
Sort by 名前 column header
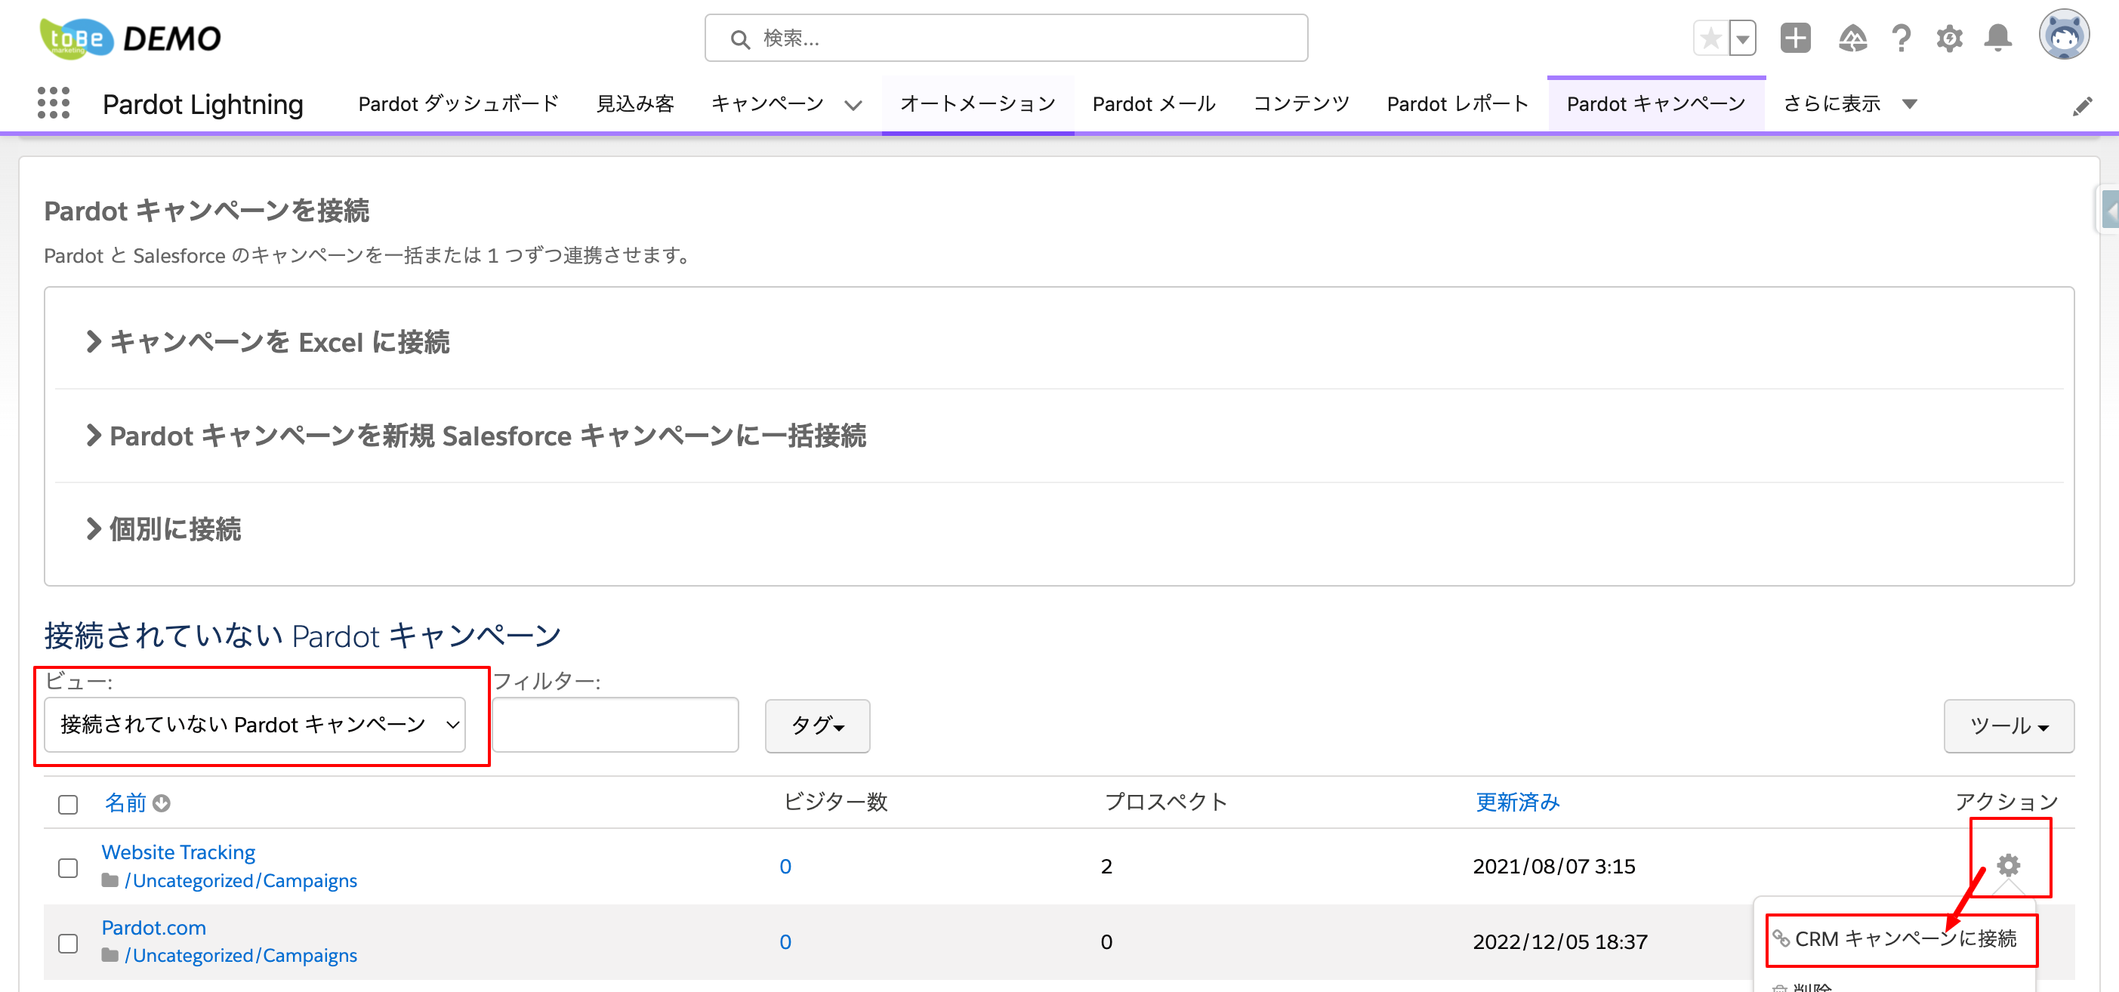[x=125, y=803]
